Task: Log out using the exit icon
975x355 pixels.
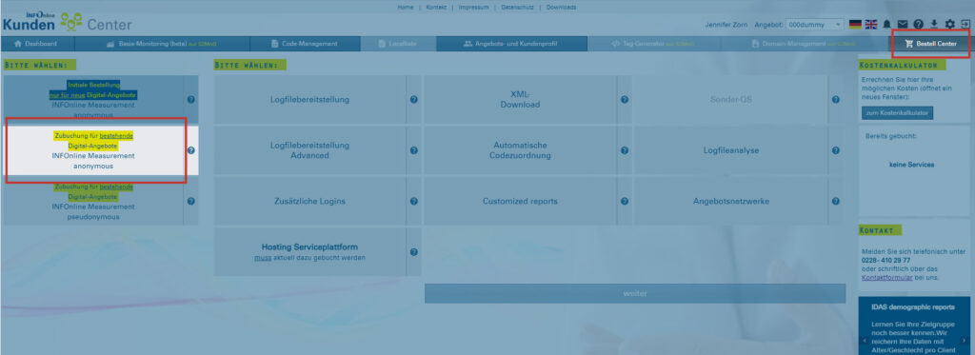Action: (965, 24)
